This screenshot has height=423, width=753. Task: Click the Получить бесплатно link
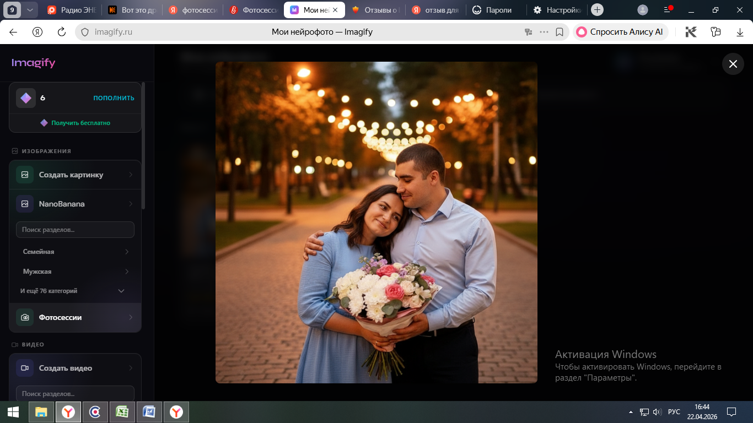[80, 123]
